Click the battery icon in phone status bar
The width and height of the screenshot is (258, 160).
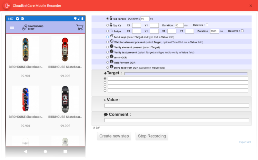tap(82, 19)
